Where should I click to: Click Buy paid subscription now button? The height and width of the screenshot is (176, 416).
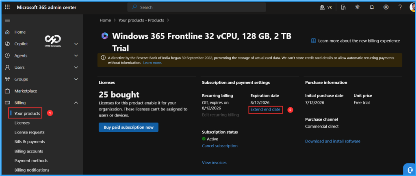pos(128,127)
